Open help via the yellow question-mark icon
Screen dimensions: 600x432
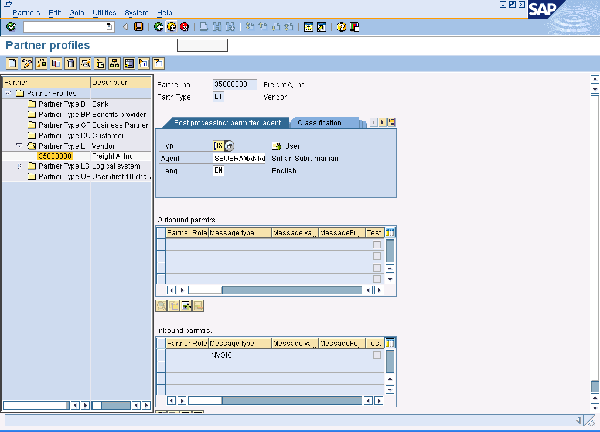(x=342, y=27)
